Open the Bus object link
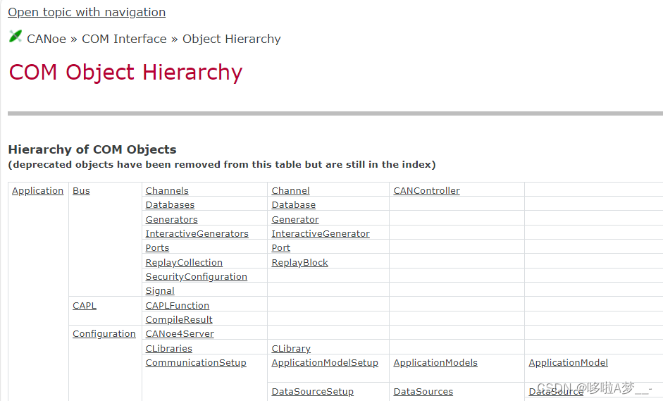The width and height of the screenshot is (663, 401). [81, 191]
